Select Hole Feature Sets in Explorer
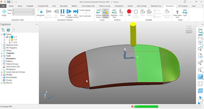Screen dimensions: 204x109 [x=13, y=66]
